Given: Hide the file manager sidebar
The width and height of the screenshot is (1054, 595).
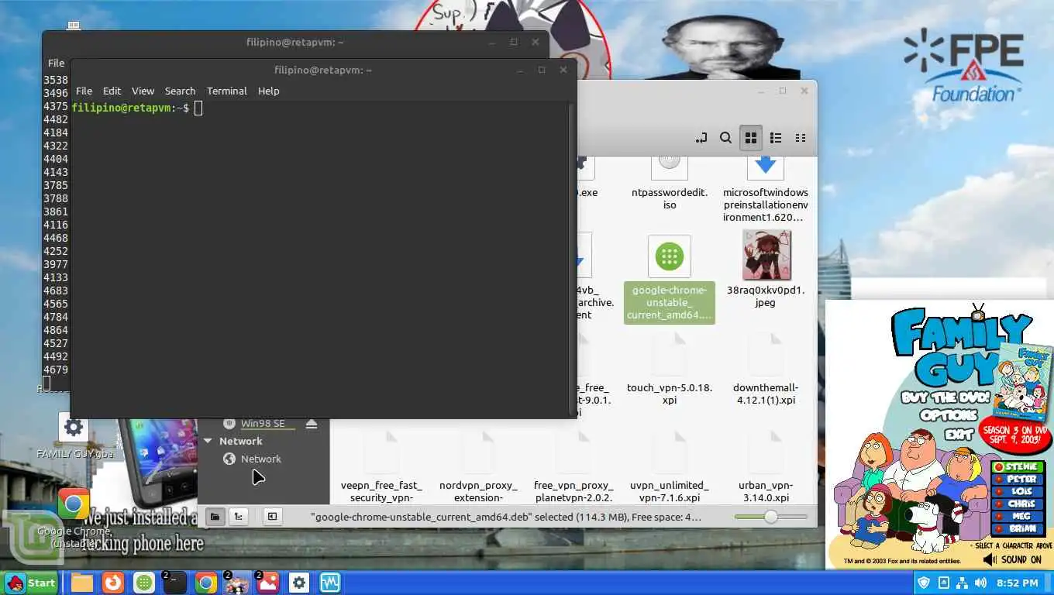Looking at the screenshot, I should 272,516.
